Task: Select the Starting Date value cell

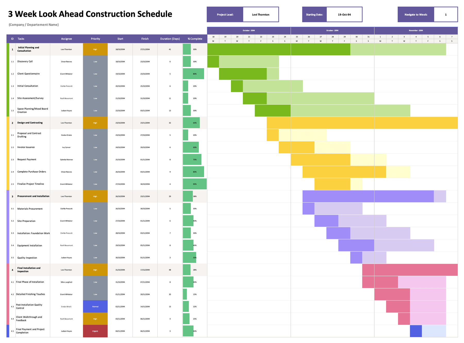Action: (x=344, y=15)
